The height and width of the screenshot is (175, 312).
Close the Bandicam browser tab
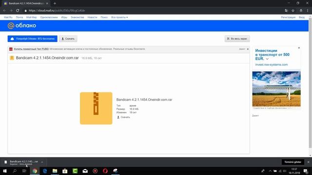pyautogui.click(x=47, y=3)
